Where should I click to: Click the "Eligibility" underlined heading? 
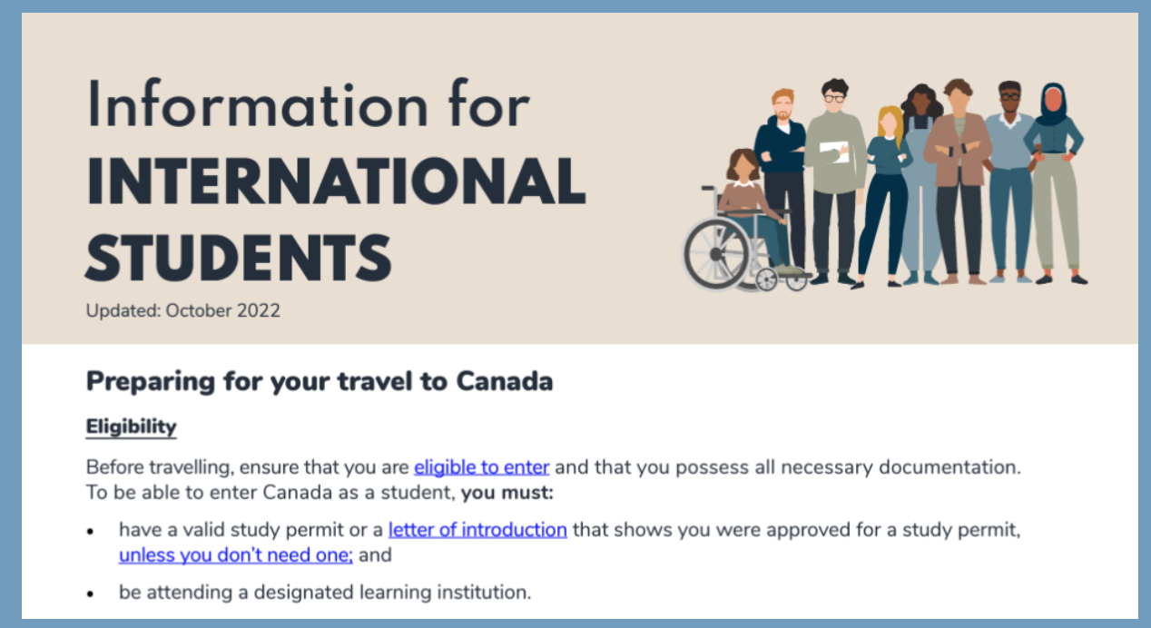(131, 427)
